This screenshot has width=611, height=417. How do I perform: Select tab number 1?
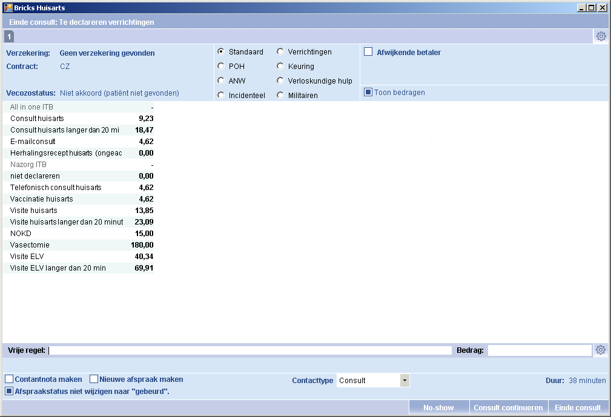pos(9,36)
